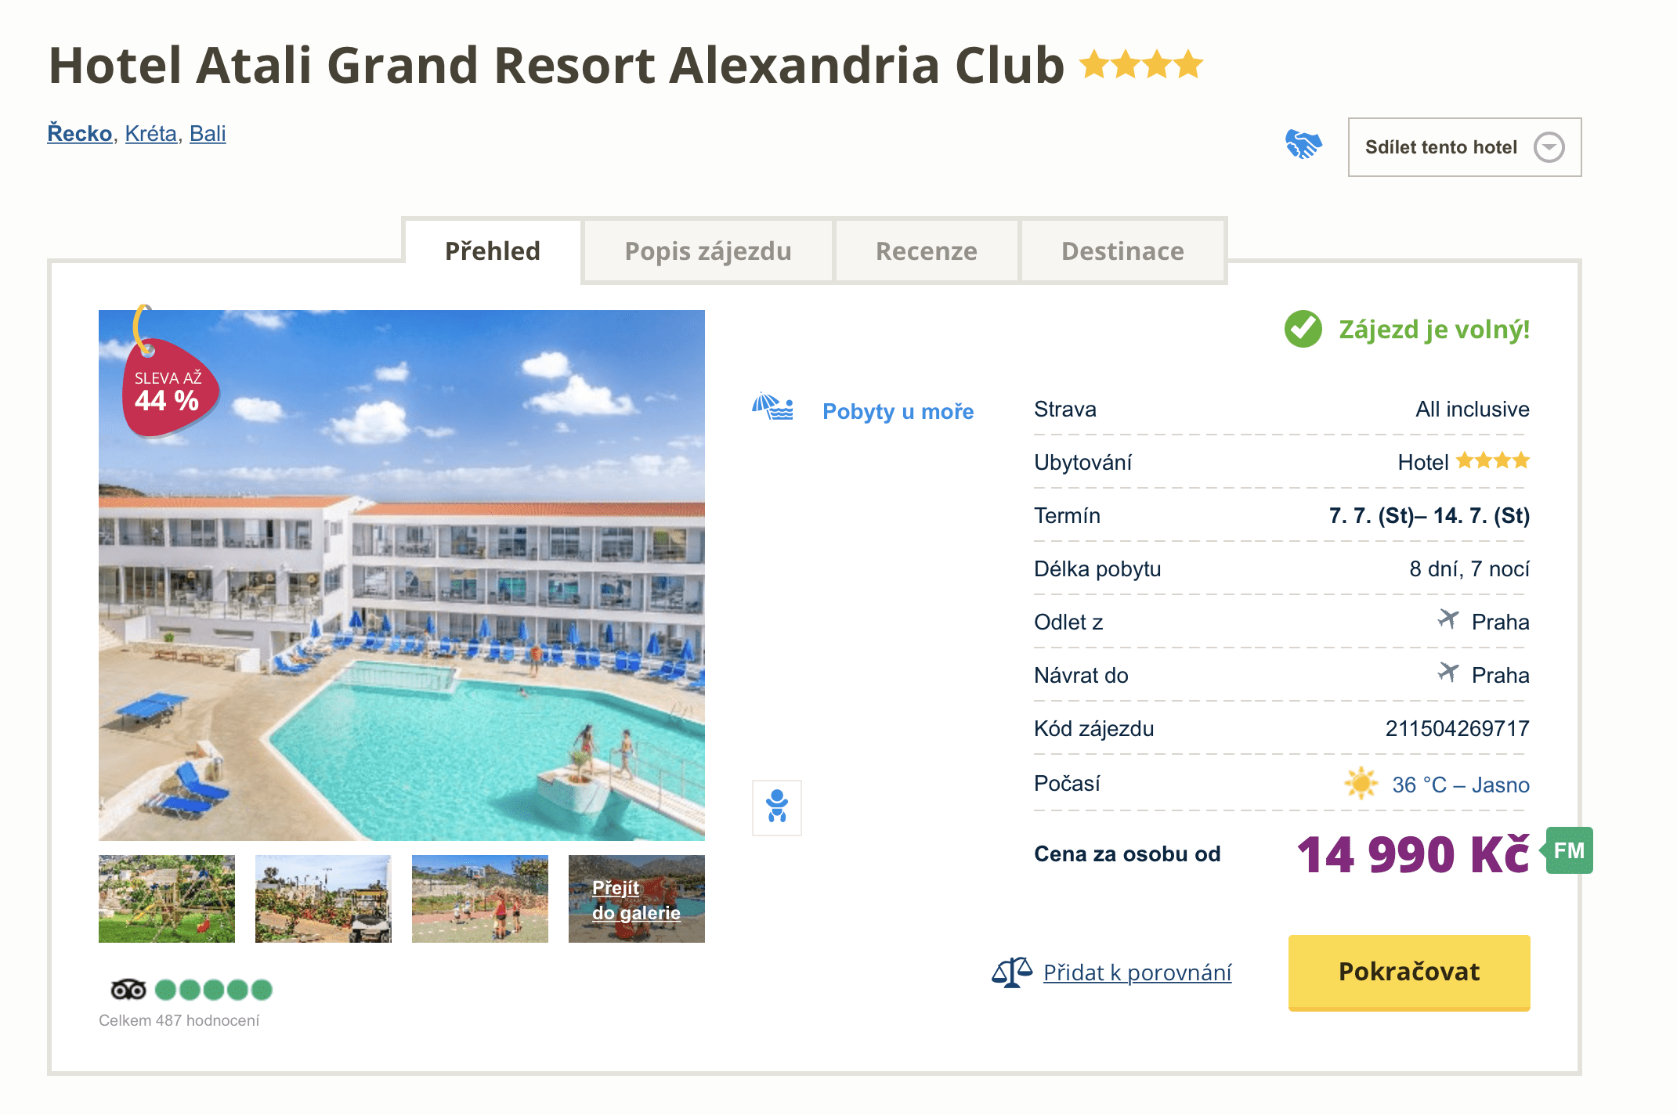Open the 'Kréta' location link
This screenshot has width=1677, height=1115.
[150, 133]
